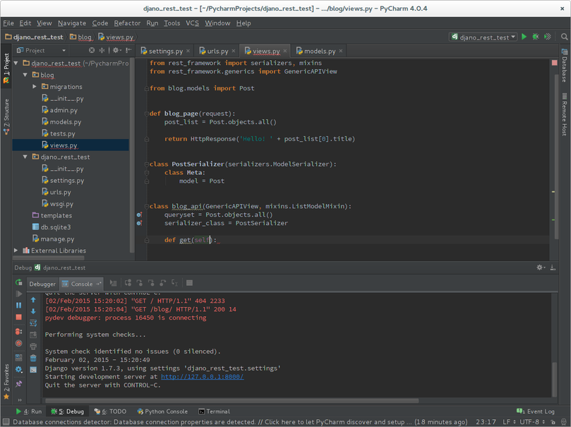Click Step Over debugger icon
The width and height of the screenshot is (571, 427).
(x=128, y=283)
